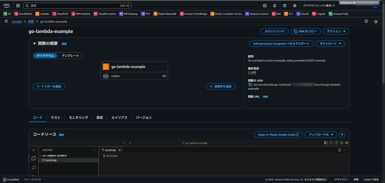Open Cloud9 favorite shortcut
The image size is (385, 183).
pyautogui.click(x=302, y=14)
